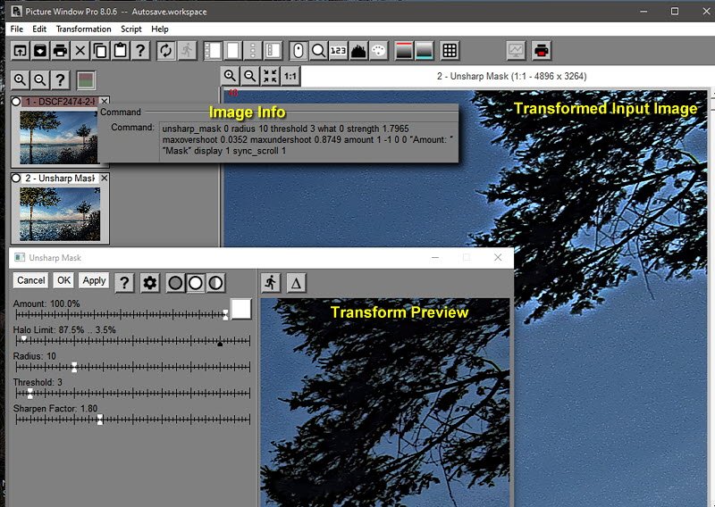
Task: Open the color palette tool
Action: tap(379, 51)
